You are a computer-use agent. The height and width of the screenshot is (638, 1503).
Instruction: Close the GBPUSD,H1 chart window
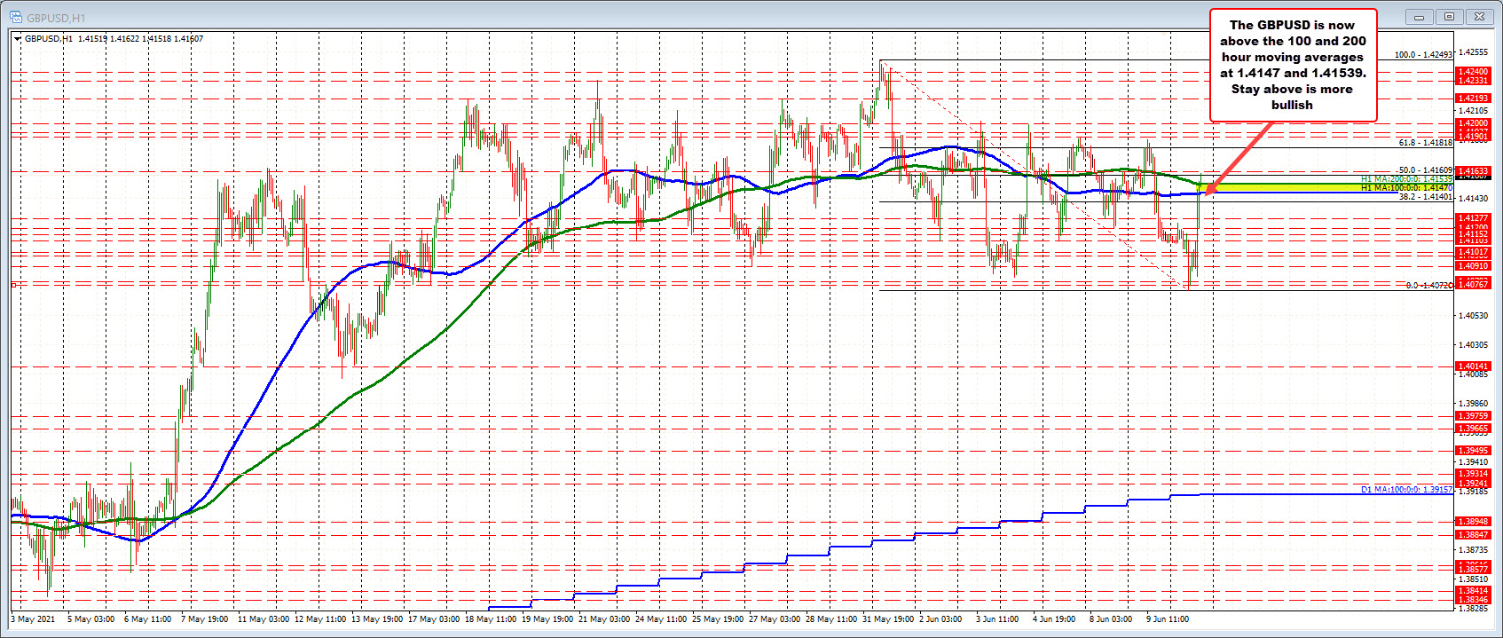(1481, 17)
